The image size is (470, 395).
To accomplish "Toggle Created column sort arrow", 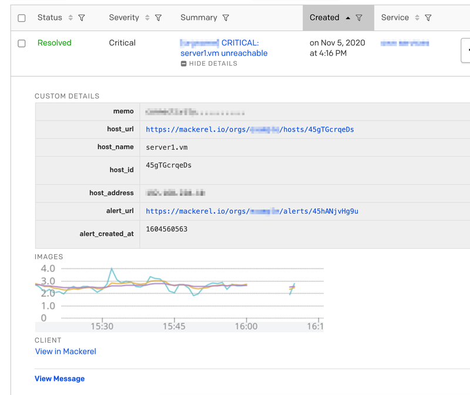I will click(348, 18).
